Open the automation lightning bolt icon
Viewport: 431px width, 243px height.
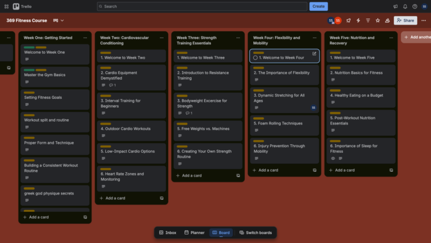[358, 20]
